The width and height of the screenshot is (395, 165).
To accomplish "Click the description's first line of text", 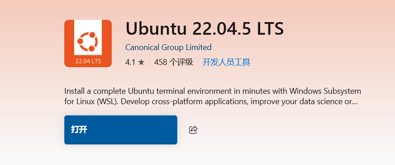I will click(213, 91).
